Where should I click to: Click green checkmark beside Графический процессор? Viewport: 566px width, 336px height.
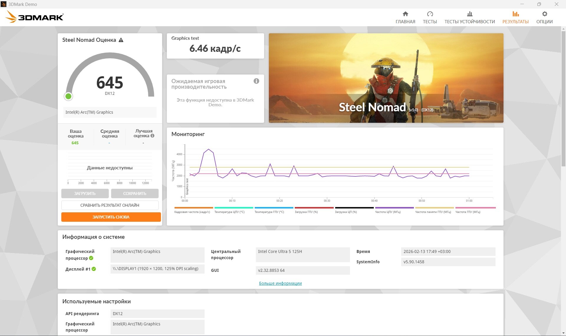pos(91,258)
